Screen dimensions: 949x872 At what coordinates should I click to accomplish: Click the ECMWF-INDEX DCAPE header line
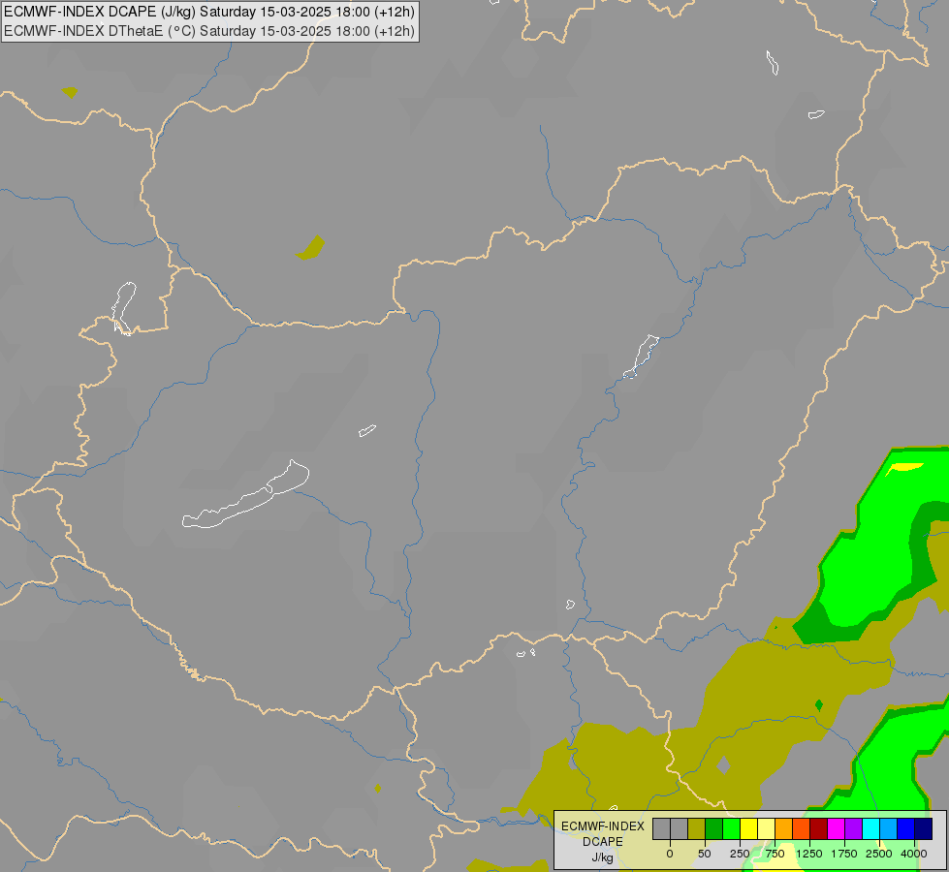click(209, 12)
